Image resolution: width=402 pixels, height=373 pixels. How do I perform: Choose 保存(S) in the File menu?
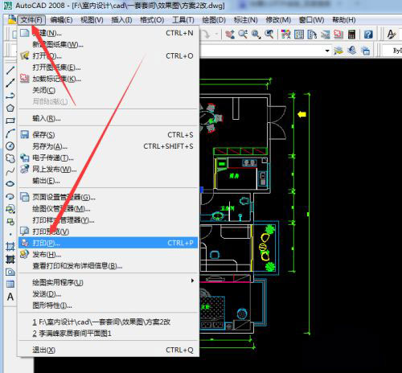coord(109,134)
